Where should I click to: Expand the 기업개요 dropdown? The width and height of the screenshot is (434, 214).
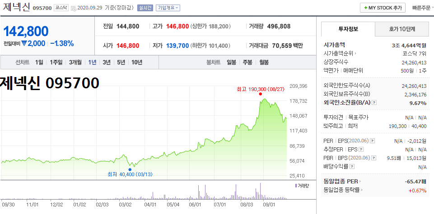point(168,8)
